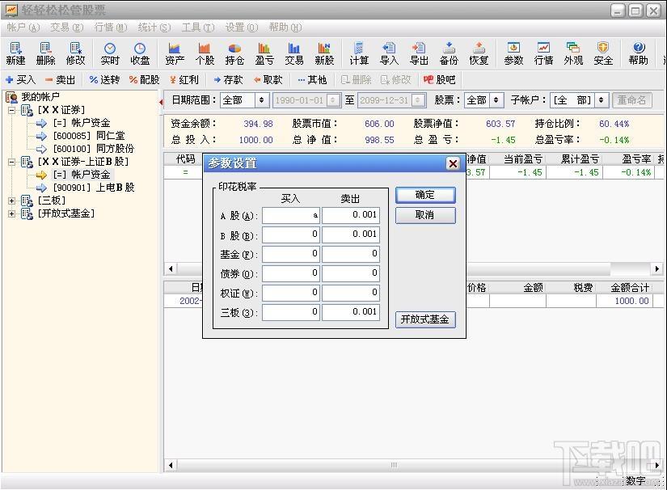Expand the [开放式基金] tree node
The width and height of the screenshot is (667, 490).
[x=12, y=213]
